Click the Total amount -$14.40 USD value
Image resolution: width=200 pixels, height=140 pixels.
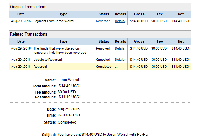(68, 86)
